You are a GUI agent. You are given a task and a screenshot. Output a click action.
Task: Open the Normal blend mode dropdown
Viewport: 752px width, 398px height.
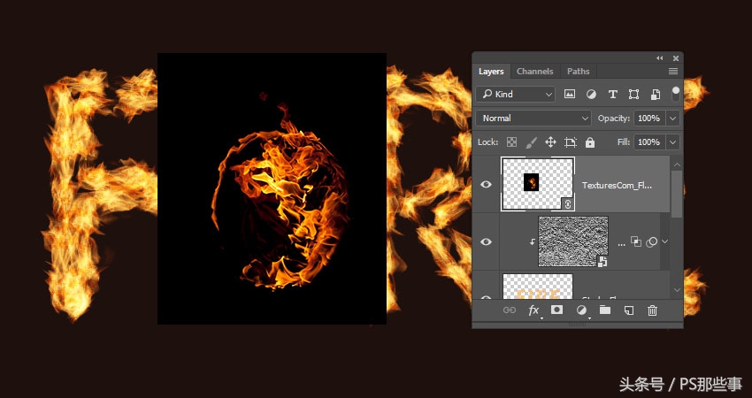coord(533,118)
